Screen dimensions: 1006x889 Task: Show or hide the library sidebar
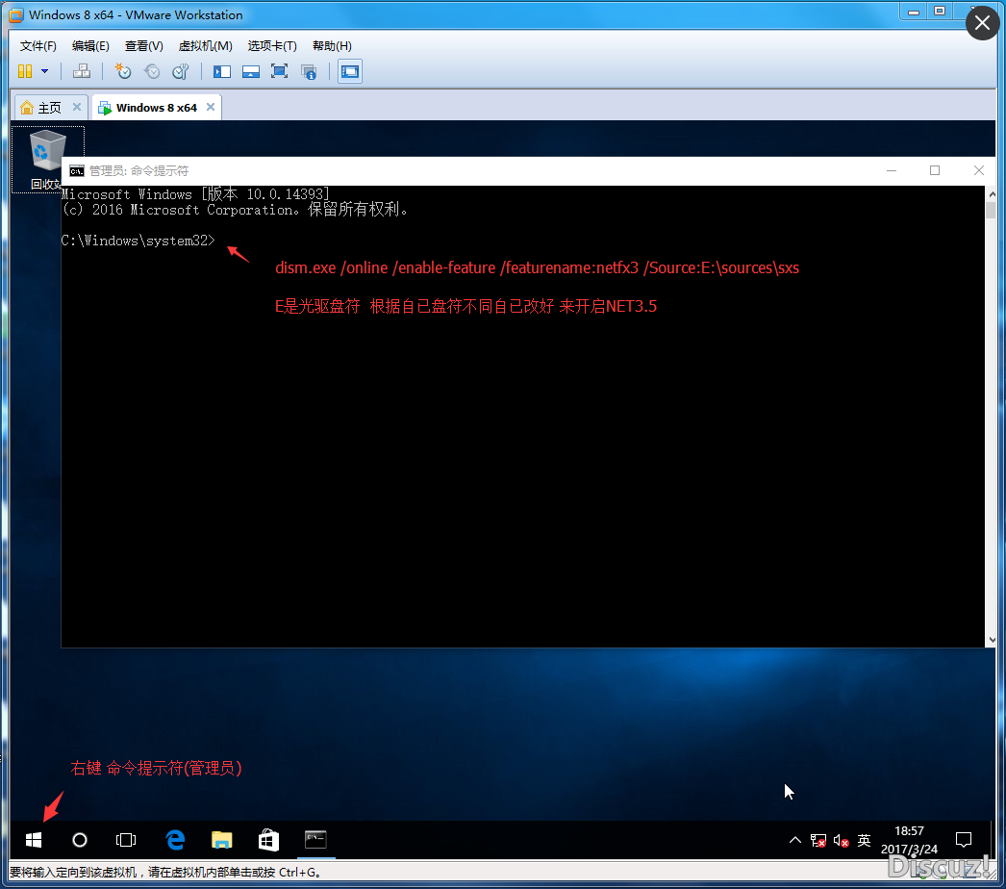point(222,71)
